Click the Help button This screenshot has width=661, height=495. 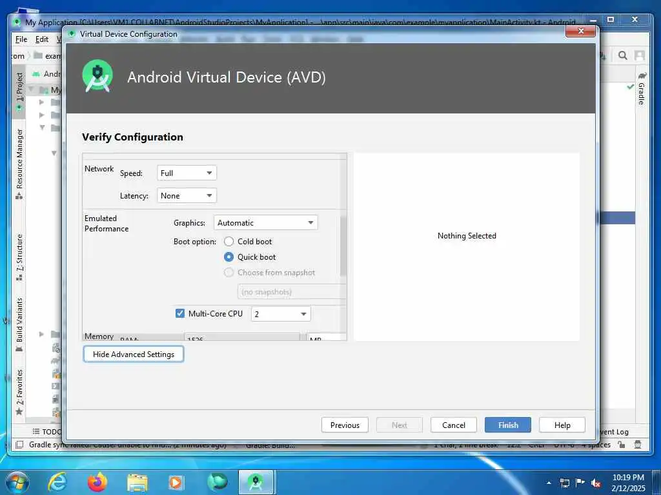click(x=562, y=425)
